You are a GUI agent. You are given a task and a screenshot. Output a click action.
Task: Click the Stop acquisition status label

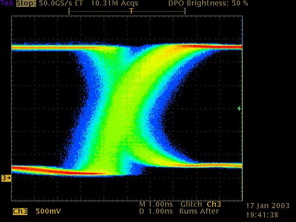pos(26,3)
